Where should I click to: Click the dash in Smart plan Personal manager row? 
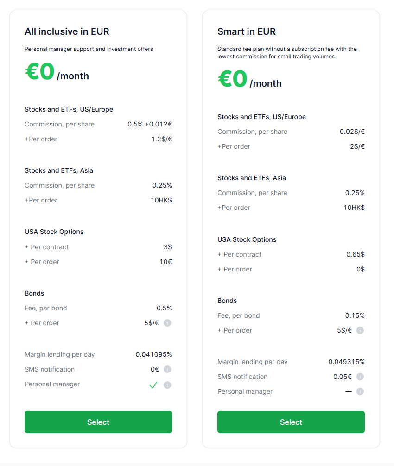349,391
